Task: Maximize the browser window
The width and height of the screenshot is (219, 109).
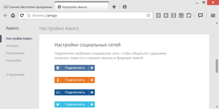Action: (204, 2)
